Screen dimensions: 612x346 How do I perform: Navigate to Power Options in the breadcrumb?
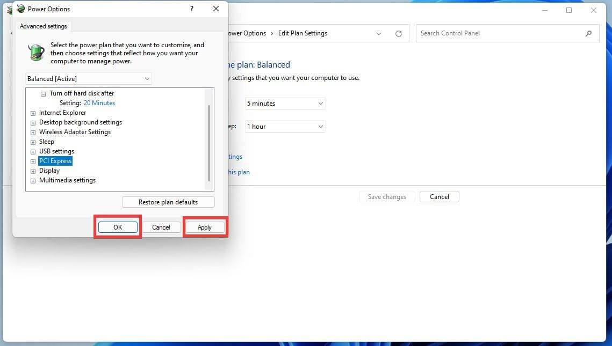click(x=248, y=33)
